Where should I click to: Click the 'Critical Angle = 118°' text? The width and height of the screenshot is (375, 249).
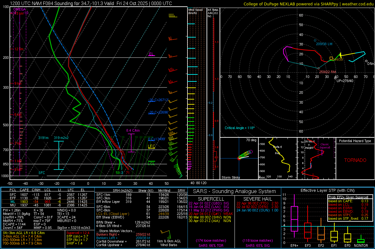pyautogui.click(x=240, y=128)
